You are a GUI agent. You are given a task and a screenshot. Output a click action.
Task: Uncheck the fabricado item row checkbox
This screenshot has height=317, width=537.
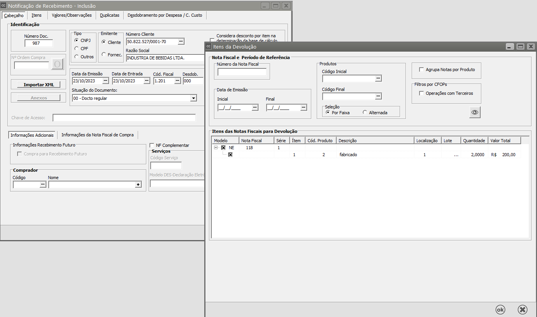tap(230, 155)
